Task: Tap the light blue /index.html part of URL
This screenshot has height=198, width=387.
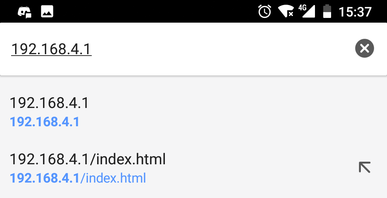Action: point(113,178)
